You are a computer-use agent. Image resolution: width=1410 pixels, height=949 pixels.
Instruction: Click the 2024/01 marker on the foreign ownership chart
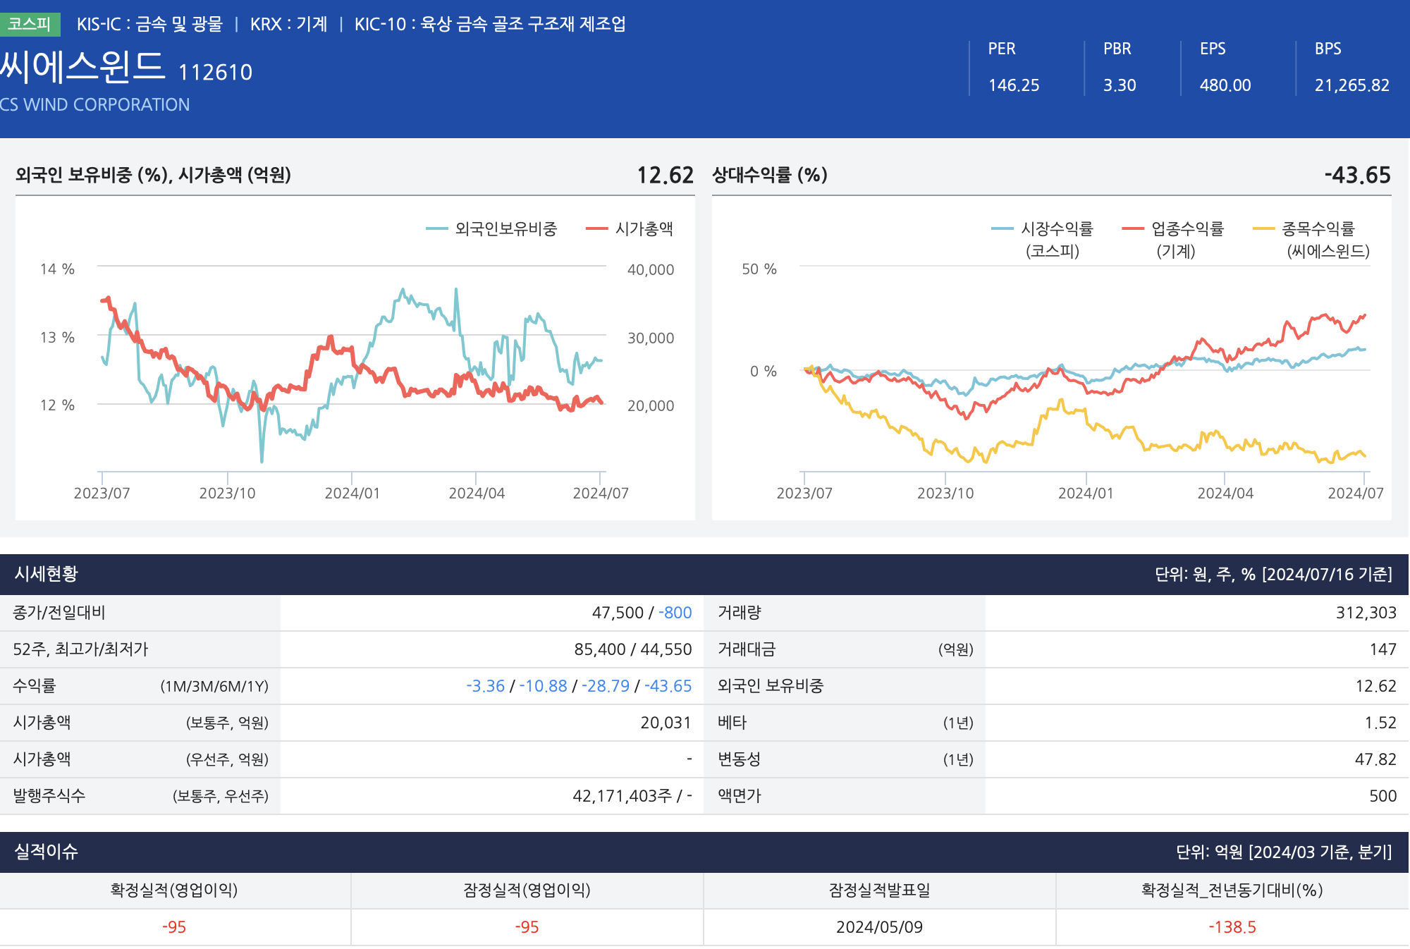[352, 493]
